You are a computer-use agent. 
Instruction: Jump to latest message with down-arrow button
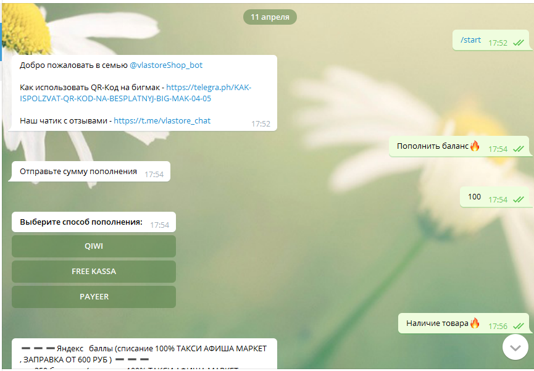pos(515,347)
